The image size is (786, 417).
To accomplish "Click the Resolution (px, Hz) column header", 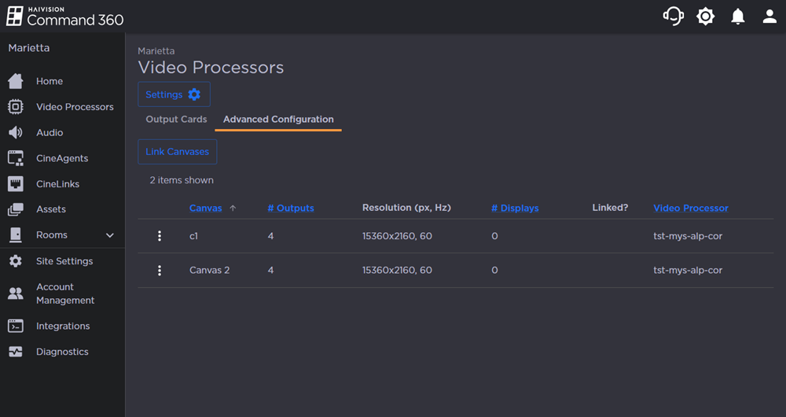I will pyautogui.click(x=406, y=207).
